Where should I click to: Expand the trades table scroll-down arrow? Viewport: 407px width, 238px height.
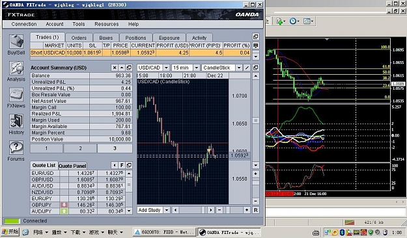[x=255, y=56]
